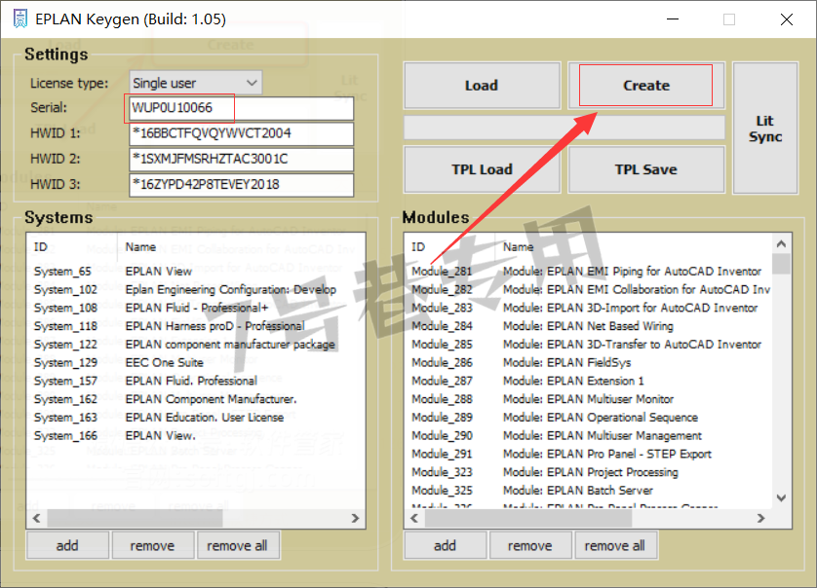Select System_166 EPLAN View. row
This screenshot has height=588, width=817.
[x=196, y=435]
